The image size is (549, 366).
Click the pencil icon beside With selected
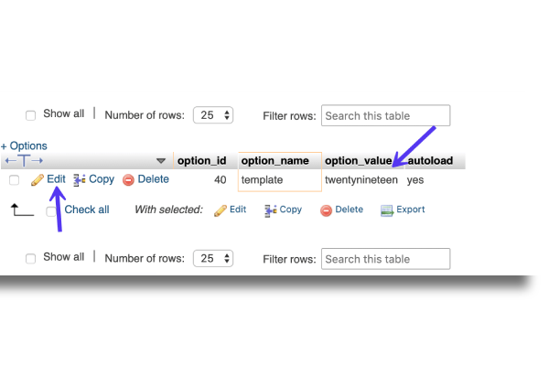pyautogui.click(x=221, y=210)
